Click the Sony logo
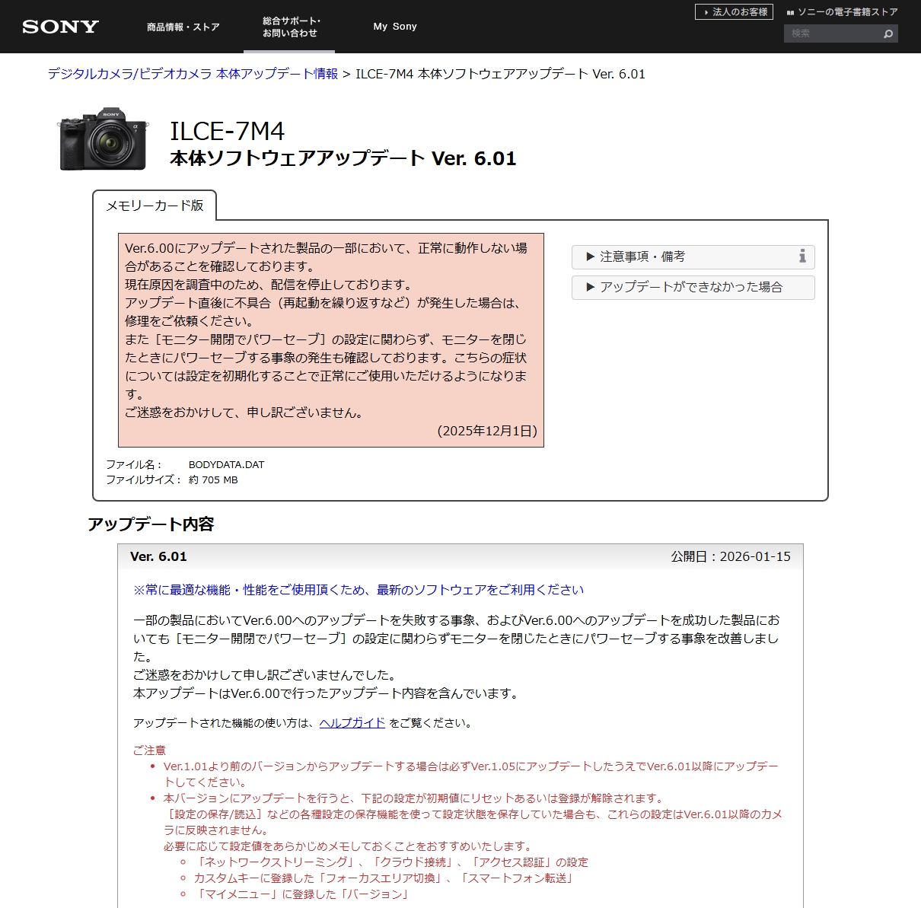 tap(60, 27)
